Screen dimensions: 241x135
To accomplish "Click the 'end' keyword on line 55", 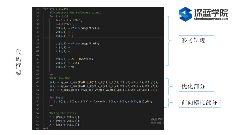I will pyautogui.click(x=52, y=105).
